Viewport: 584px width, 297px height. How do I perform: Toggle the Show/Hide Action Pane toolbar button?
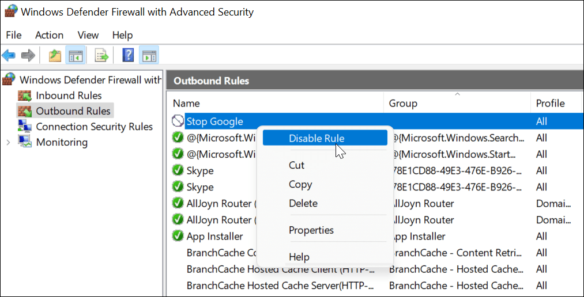click(149, 55)
